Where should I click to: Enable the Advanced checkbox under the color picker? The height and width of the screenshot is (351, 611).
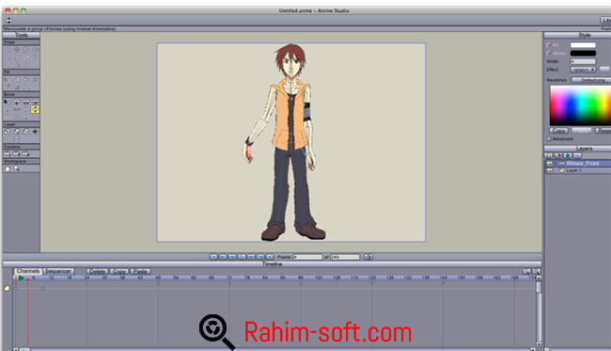pos(549,139)
